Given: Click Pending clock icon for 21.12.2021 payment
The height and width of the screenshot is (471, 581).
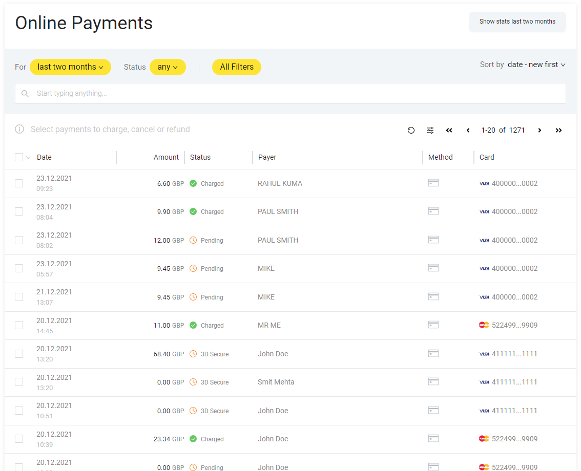Looking at the screenshot, I should click(x=193, y=297).
